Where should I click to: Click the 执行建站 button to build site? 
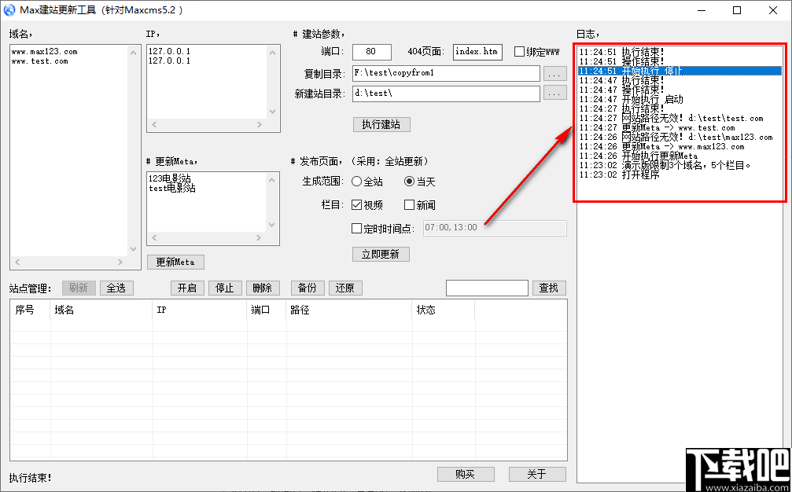click(x=381, y=124)
